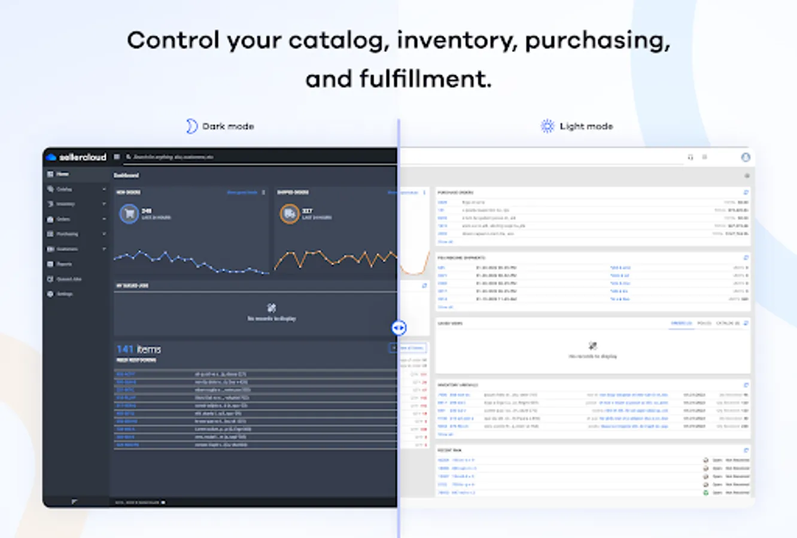Image resolution: width=797 pixels, height=538 pixels.
Task: Click the Purchasing icon in sidebar
Action: tap(50, 234)
